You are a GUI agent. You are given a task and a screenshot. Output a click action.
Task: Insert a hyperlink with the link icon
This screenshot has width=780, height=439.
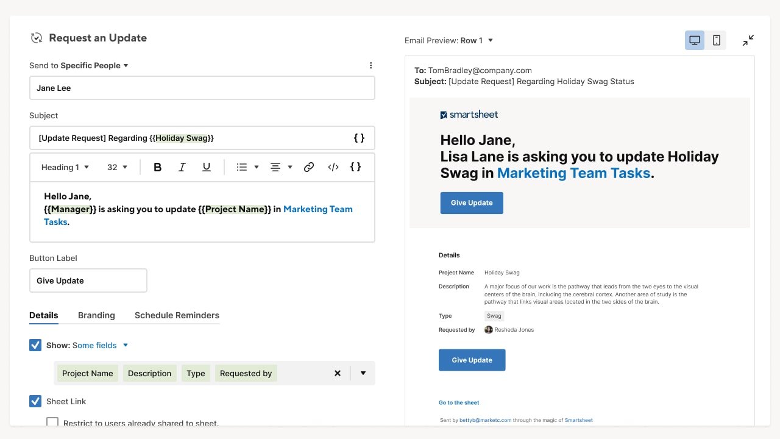pyautogui.click(x=309, y=167)
